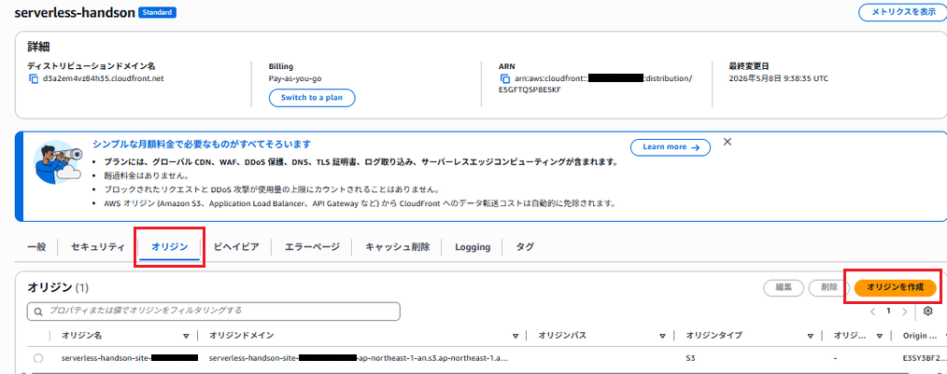The width and height of the screenshot is (947, 374).
Task: Copy the ARN icon
Action: 505,78
